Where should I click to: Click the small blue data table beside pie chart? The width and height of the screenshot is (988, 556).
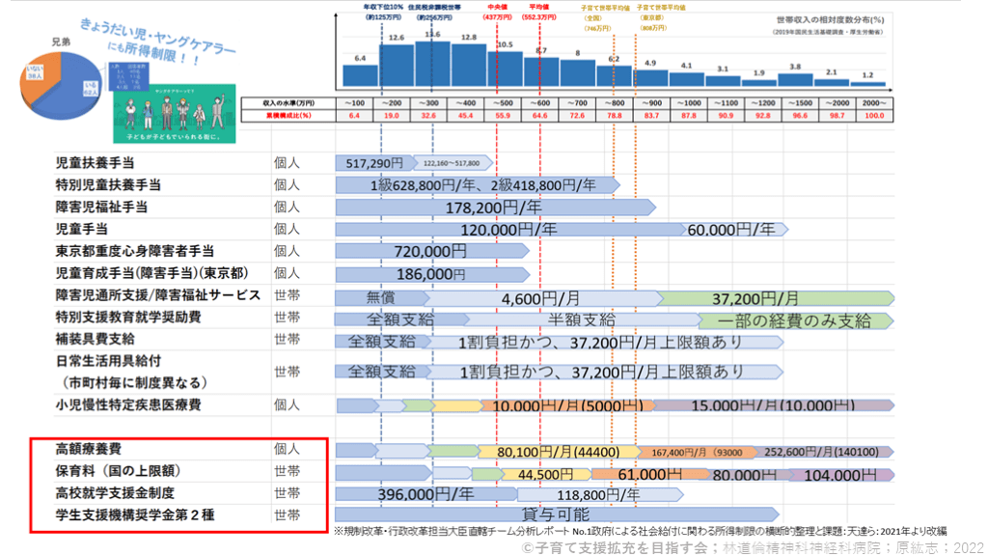pyautogui.click(x=130, y=75)
